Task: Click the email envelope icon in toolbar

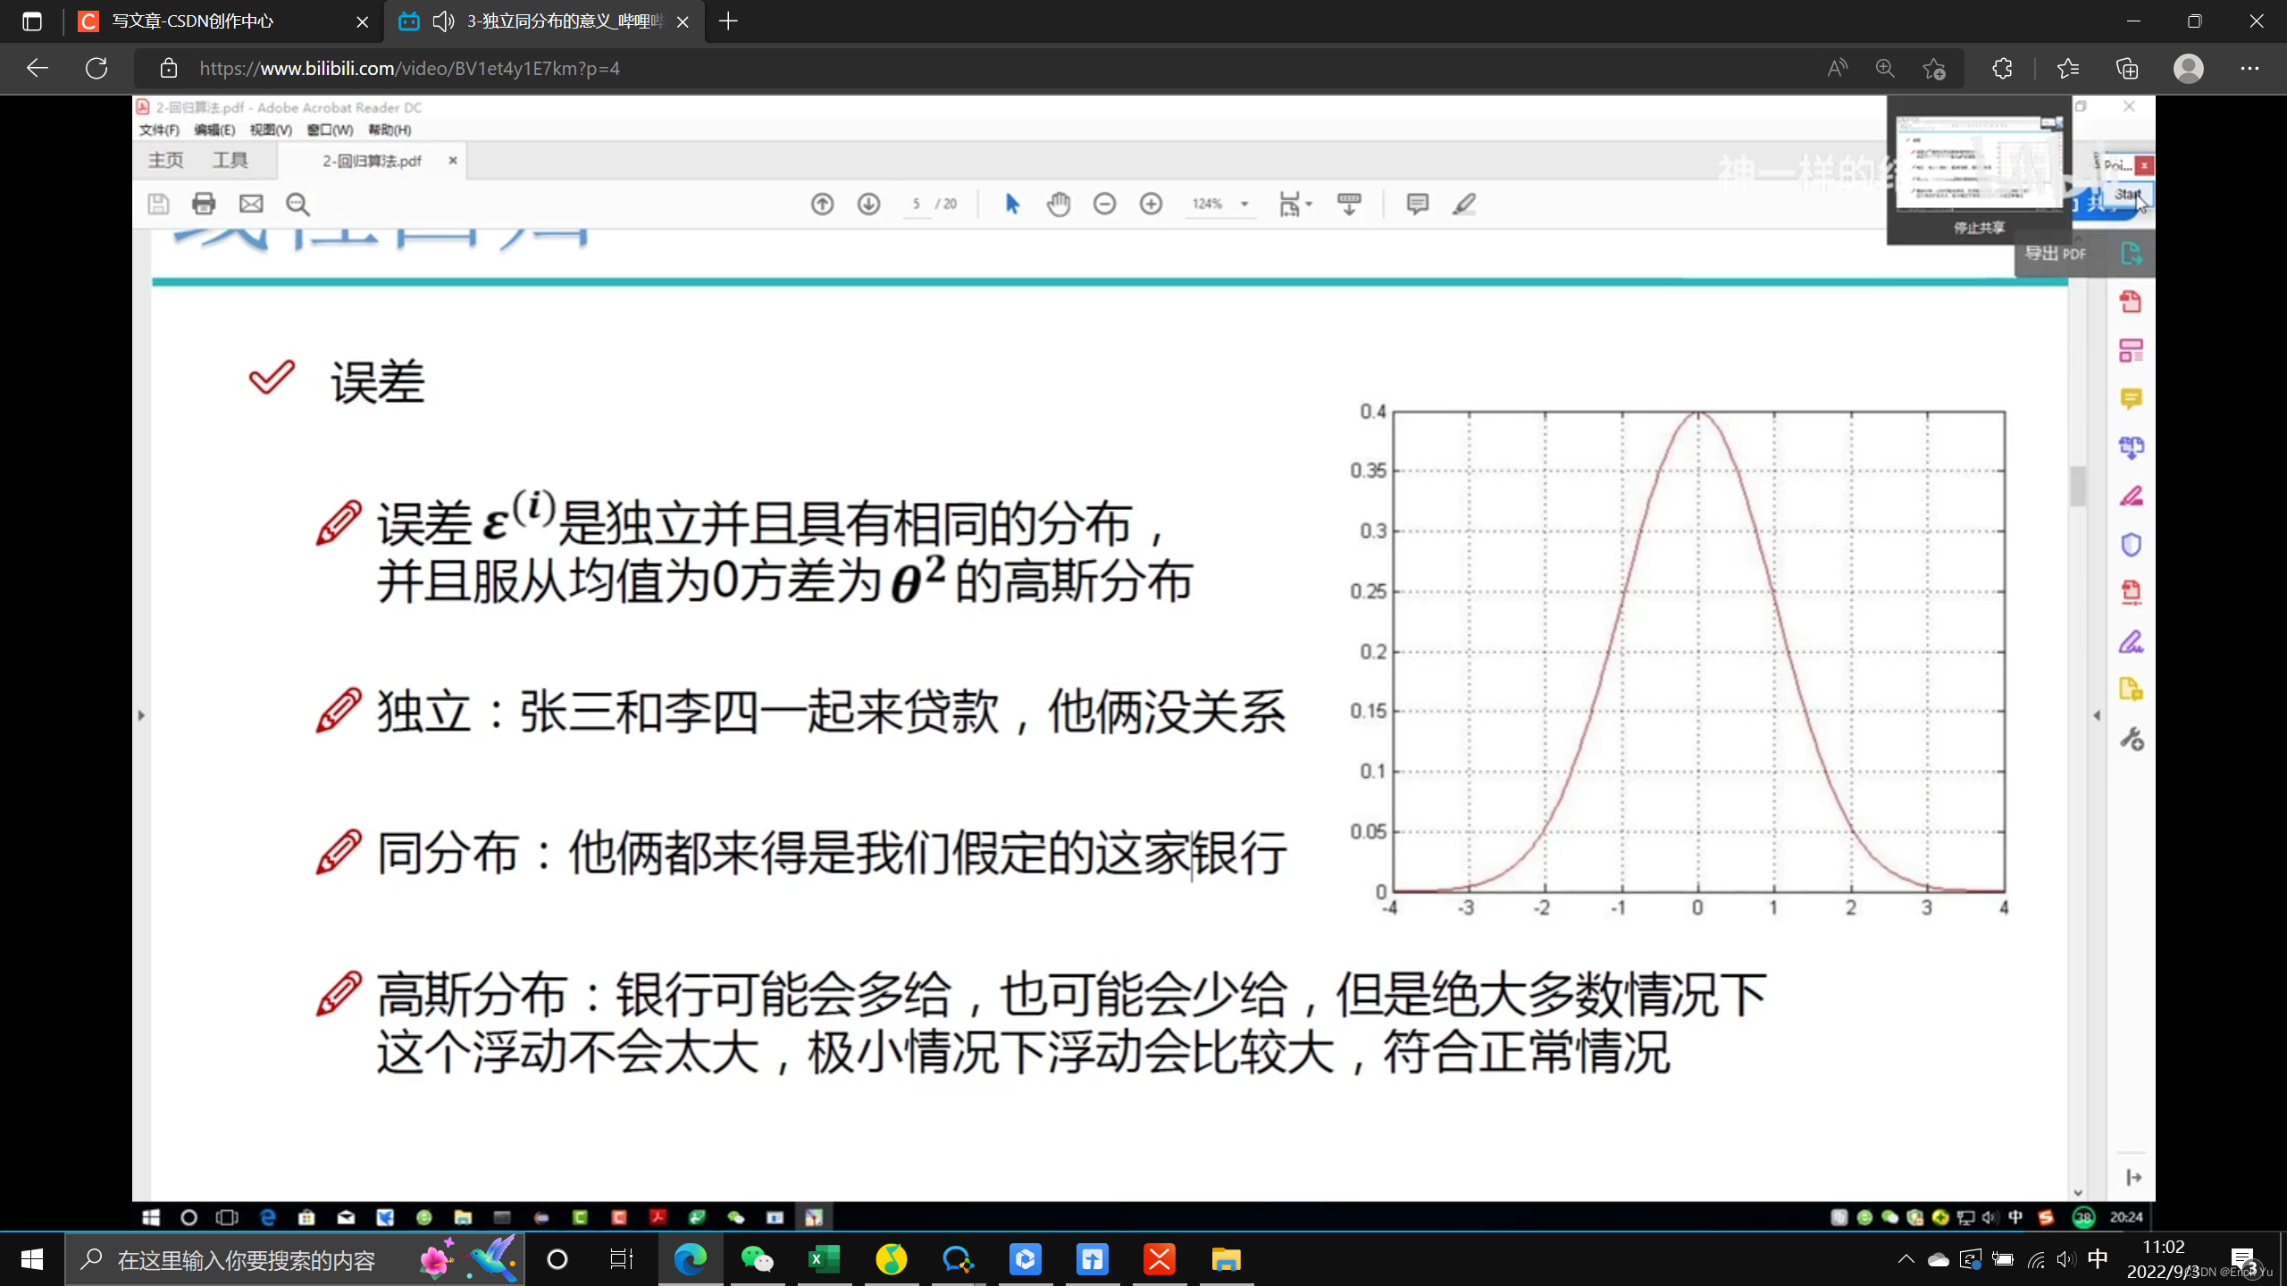Action: (x=251, y=204)
